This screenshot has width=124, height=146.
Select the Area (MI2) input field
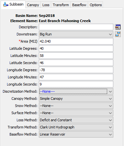pyautogui.click(x=76, y=41)
